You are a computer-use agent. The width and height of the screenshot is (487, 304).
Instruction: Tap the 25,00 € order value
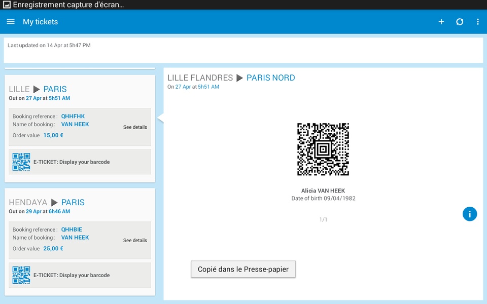tap(53, 248)
